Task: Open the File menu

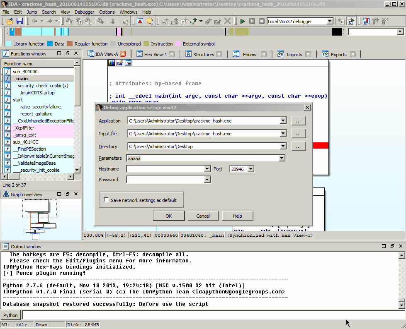Action: [x=6, y=12]
